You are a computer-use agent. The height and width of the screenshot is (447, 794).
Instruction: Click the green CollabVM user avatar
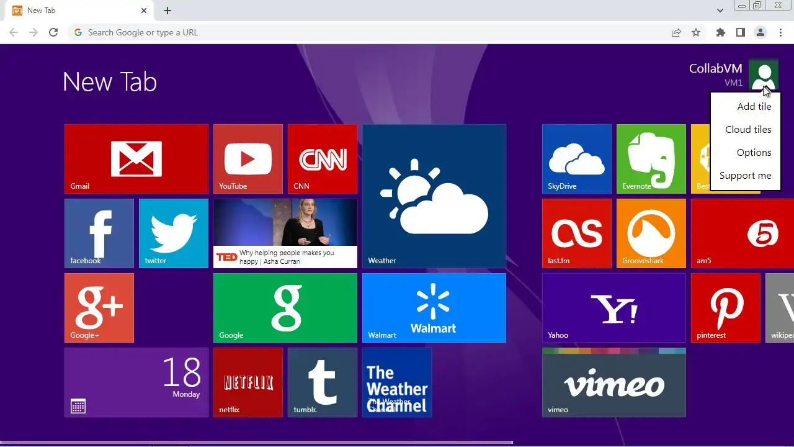[x=763, y=75]
